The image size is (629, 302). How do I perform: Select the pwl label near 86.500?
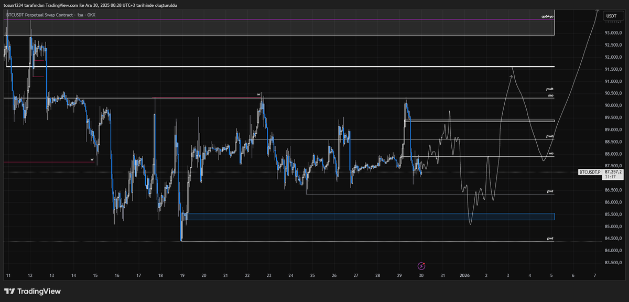tap(550, 192)
